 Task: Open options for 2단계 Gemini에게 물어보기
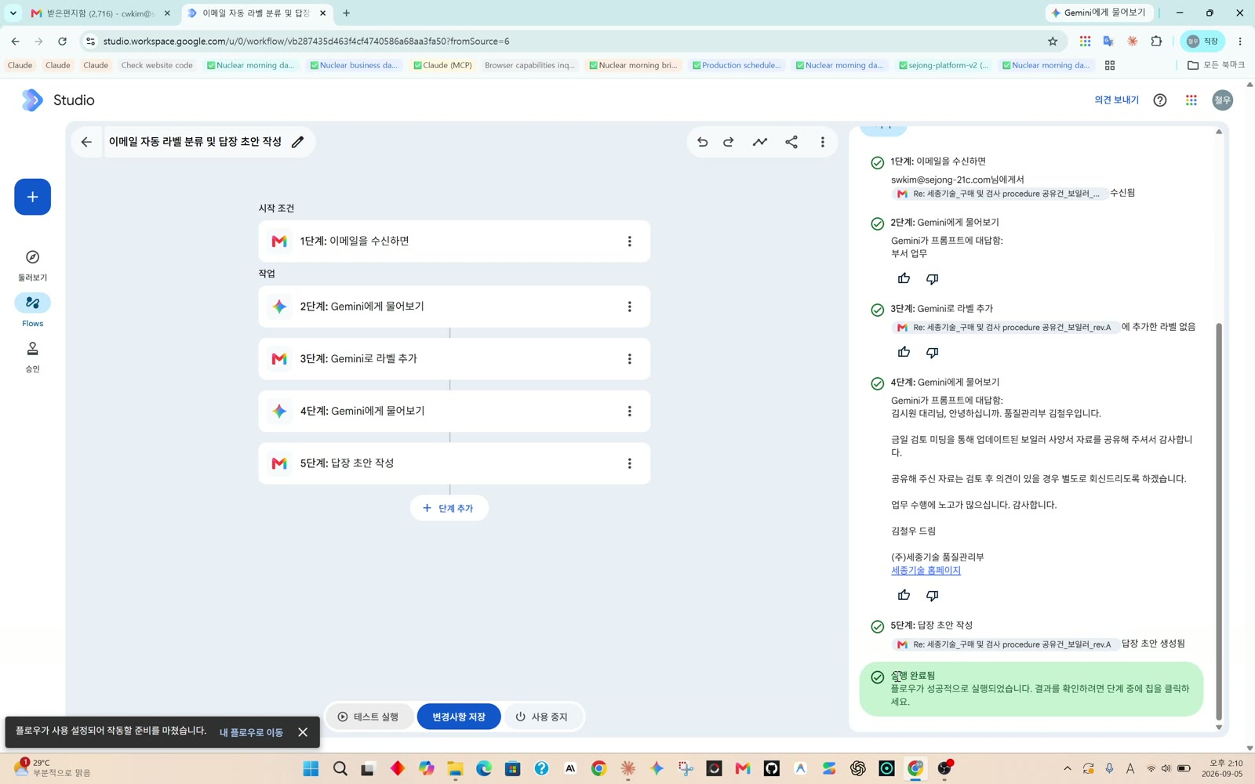(x=629, y=307)
